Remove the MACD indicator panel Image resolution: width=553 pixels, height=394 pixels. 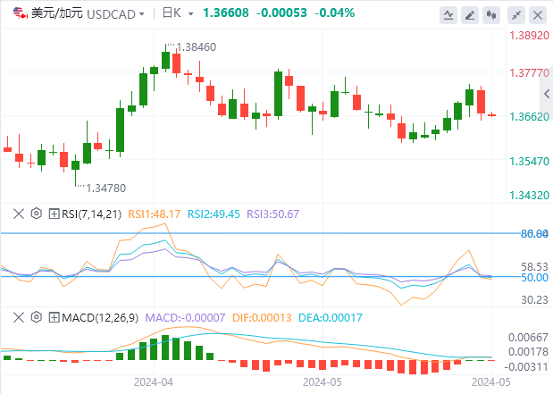pyautogui.click(x=19, y=317)
